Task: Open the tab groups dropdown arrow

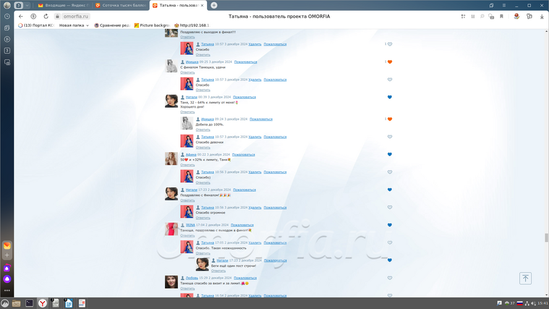Action: click(27, 5)
